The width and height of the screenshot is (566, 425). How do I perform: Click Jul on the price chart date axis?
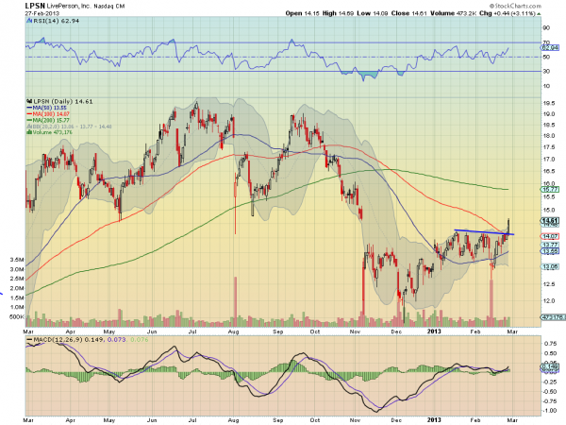click(192, 331)
